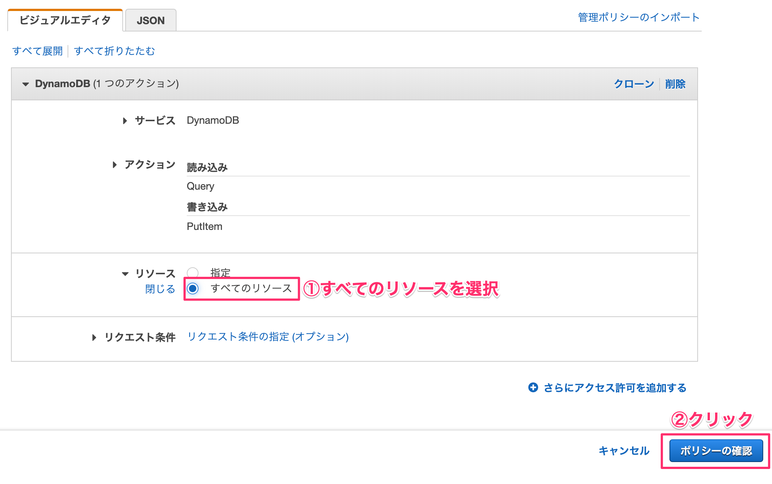This screenshot has width=772, height=484.
Task: Click the 読み込み access level heading
Action: click(x=207, y=167)
